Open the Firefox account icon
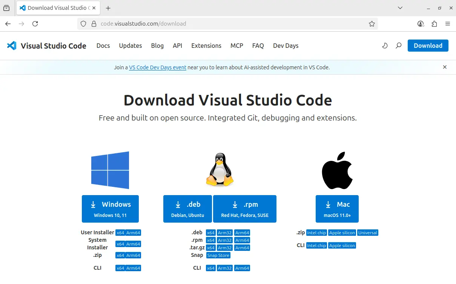The height and width of the screenshot is (284, 456). tap(421, 24)
